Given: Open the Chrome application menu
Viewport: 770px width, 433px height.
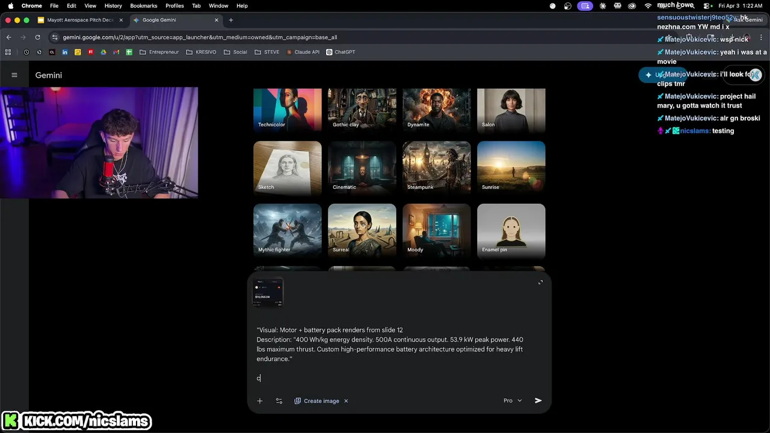Looking at the screenshot, I should click(x=32, y=5).
